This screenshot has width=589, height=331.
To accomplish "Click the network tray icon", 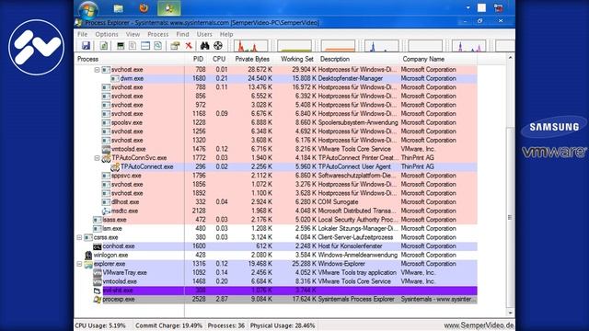I will click(x=499, y=8).
